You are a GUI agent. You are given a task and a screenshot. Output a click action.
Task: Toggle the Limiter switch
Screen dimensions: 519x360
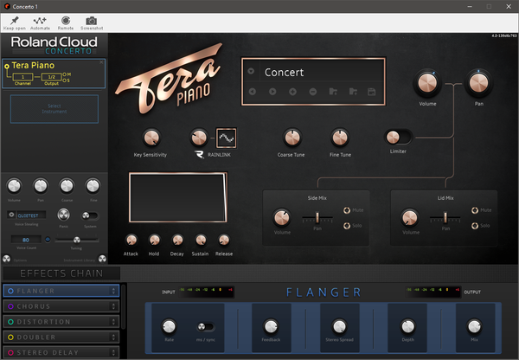[398, 137]
